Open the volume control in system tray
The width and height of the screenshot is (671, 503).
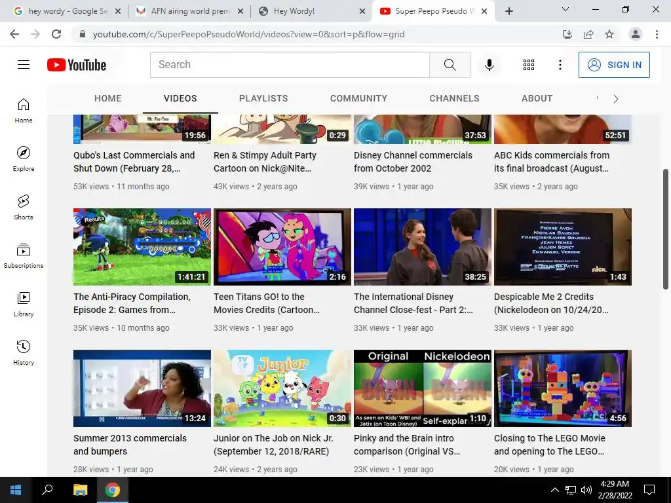[x=586, y=490]
